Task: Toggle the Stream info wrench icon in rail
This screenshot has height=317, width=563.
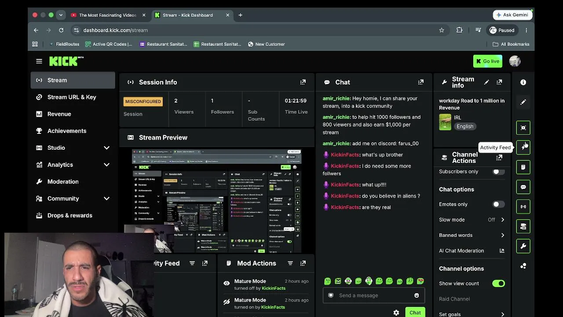Action: pyautogui.click(x=523, y=246)
